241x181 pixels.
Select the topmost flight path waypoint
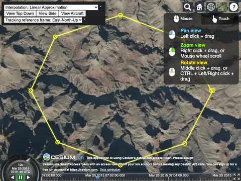tap(120, 15)
